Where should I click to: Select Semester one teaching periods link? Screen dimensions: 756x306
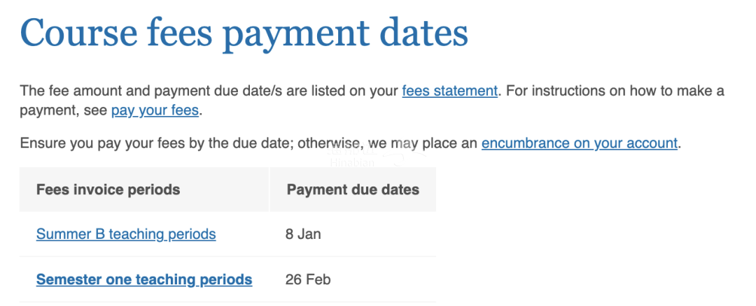coord(144,279)
